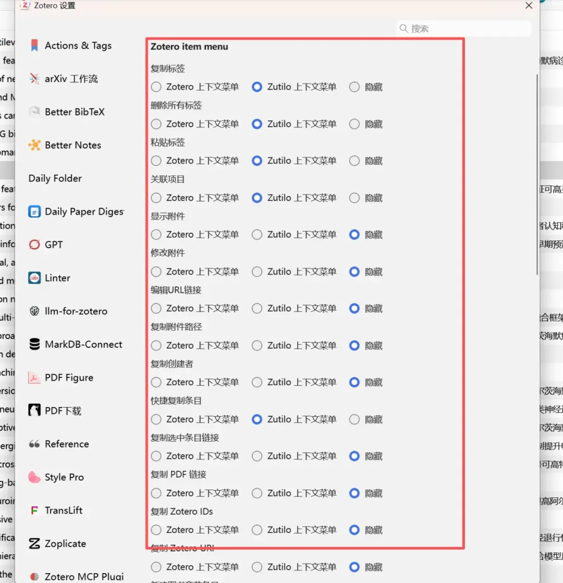
Task: Select Zotero 上下文菜单 for 删除所有标签
Action: click(156, 124)
